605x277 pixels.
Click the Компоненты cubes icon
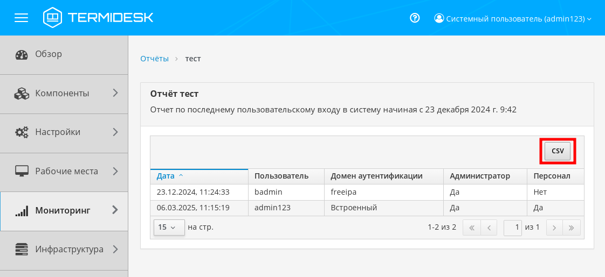click(22, 94)
